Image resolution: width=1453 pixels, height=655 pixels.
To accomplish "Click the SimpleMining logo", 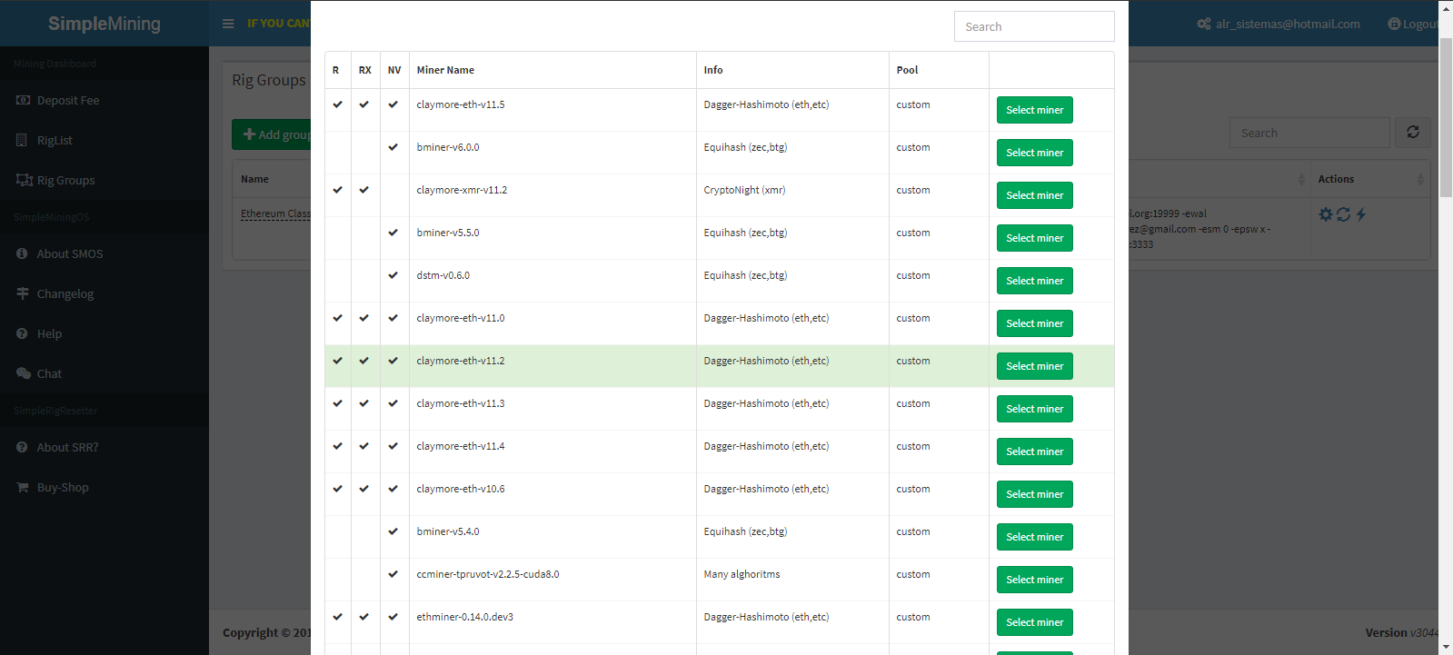I will coord(104,24).
